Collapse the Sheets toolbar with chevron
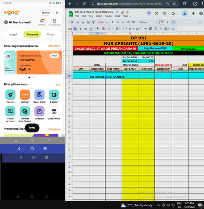 click(200, 22)
